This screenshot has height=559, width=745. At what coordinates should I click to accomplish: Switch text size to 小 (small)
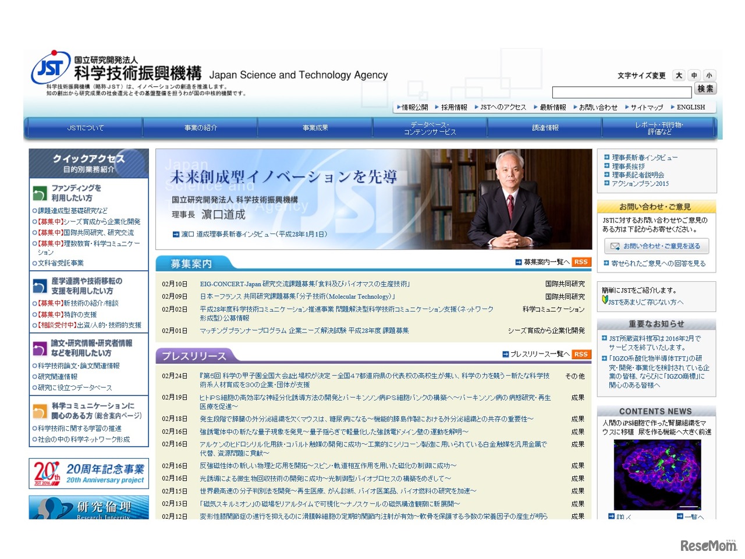click(x=709, y=75)
